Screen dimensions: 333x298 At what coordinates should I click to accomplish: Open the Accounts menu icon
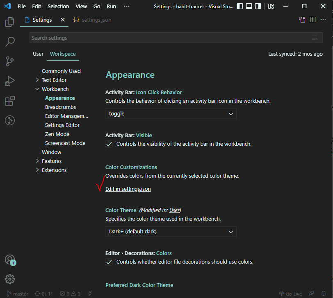(x=10, y=260)
